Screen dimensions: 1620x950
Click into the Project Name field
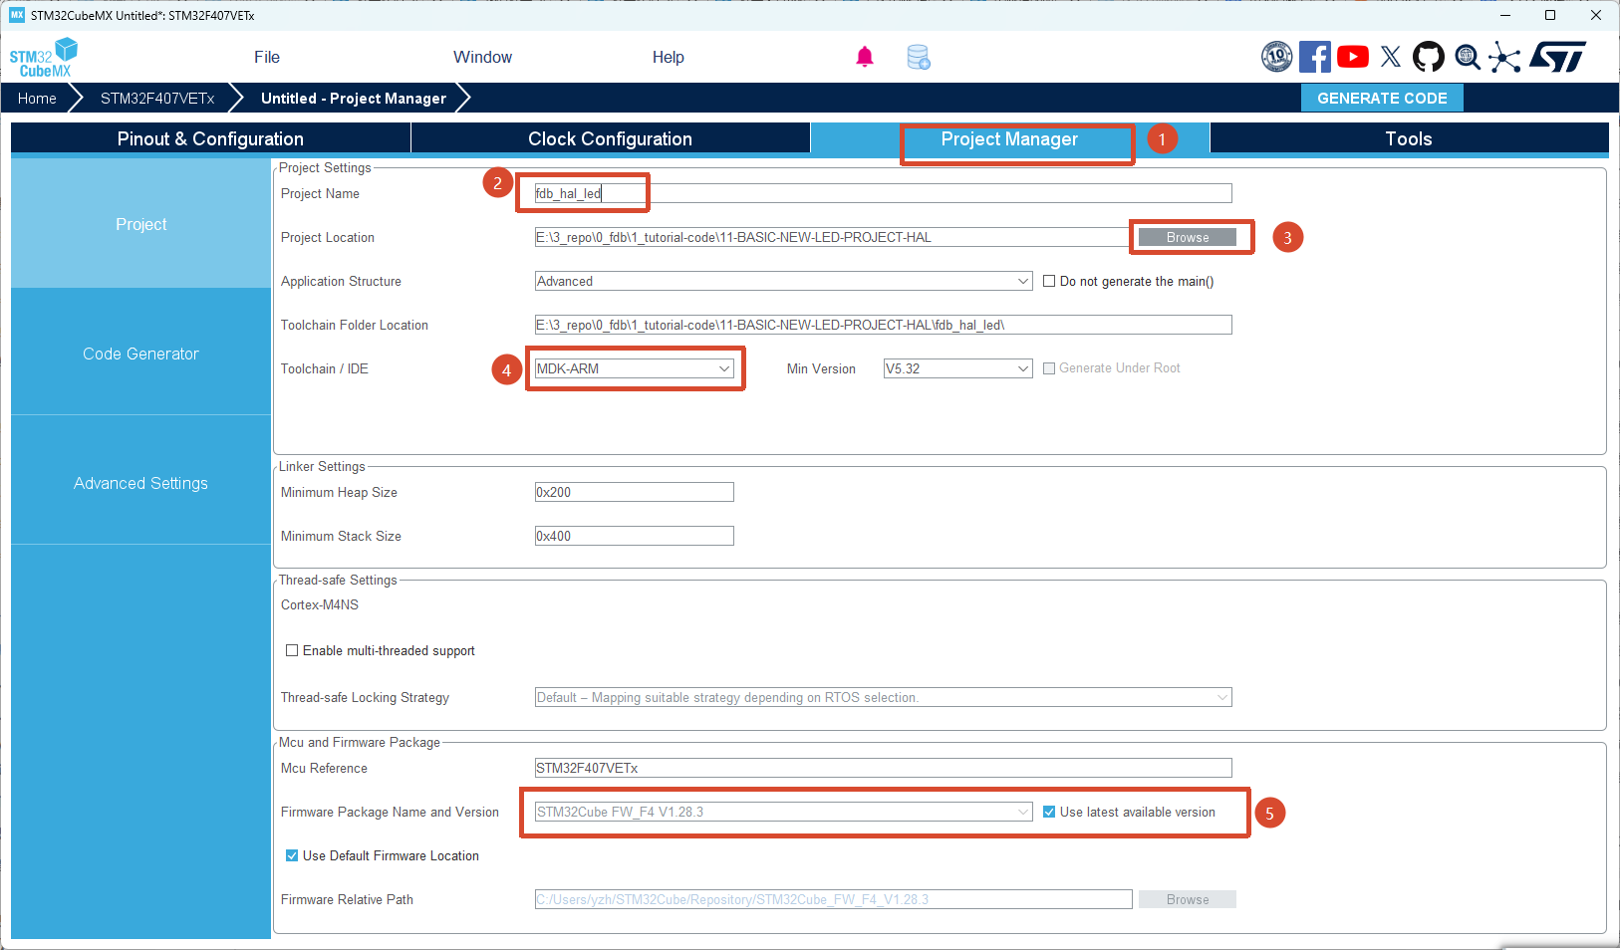point(883,193)
